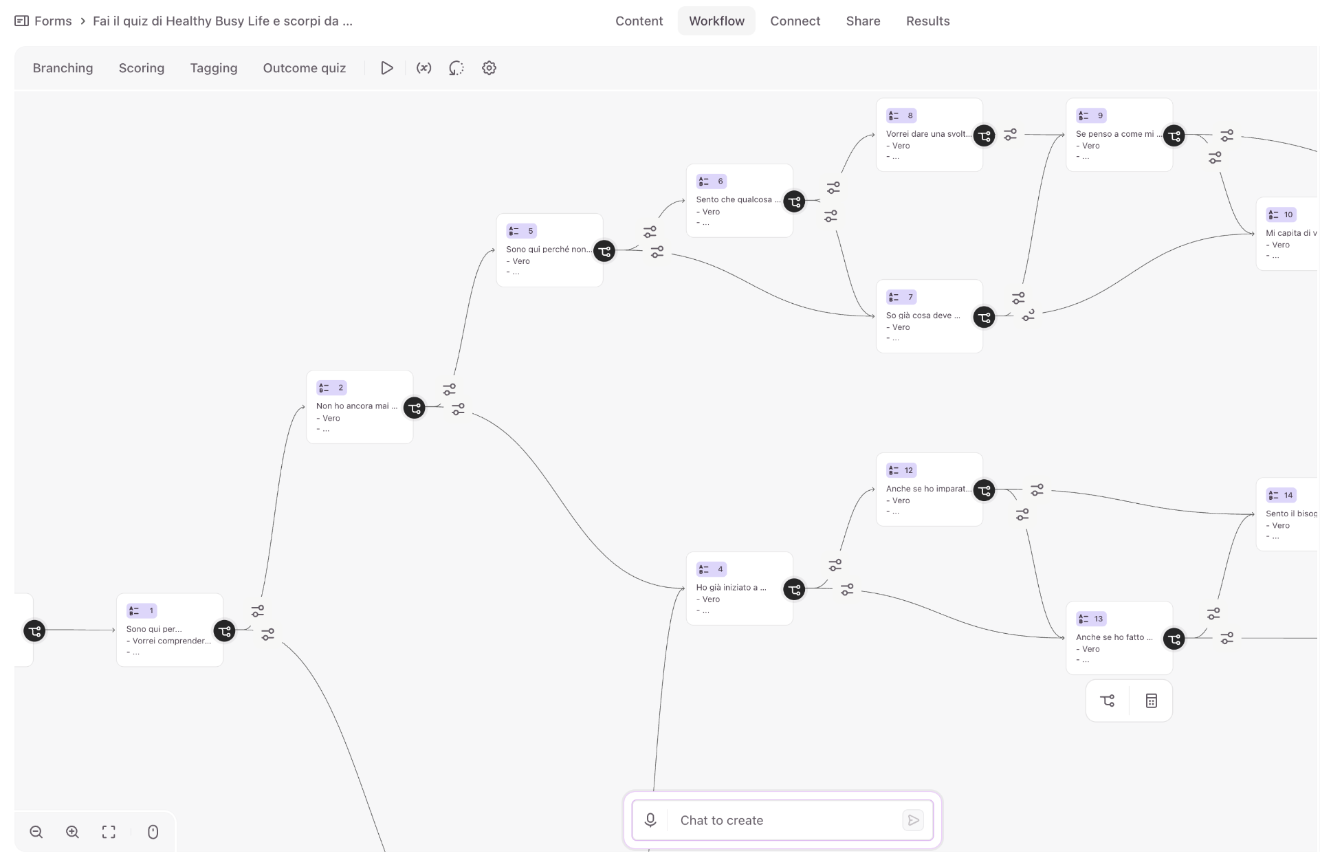Toggle mouse navigation mode icon
Screen dimensions: 1320x860
pos(153,832)
